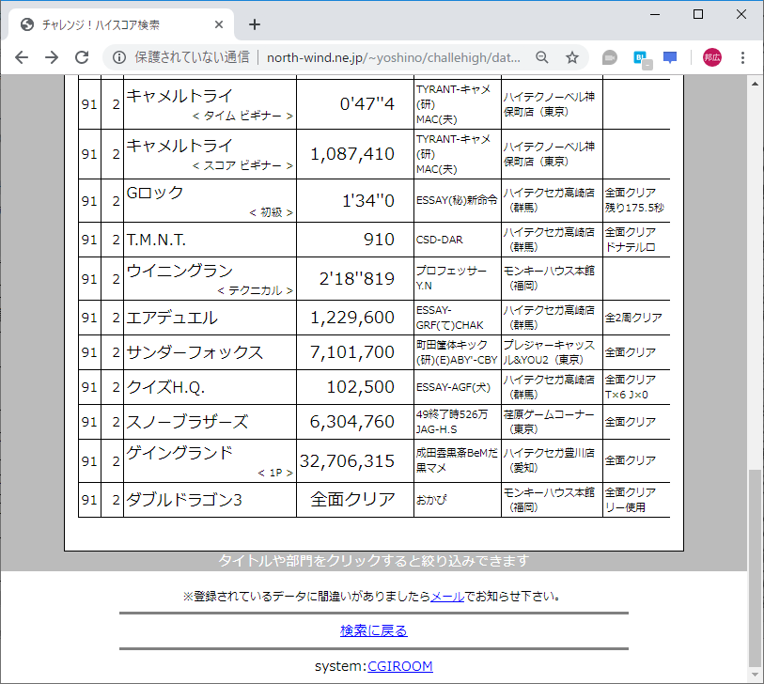764x684 pixels.
Task: Click the magnifier zoom icon in address bar
Action: 541,56
